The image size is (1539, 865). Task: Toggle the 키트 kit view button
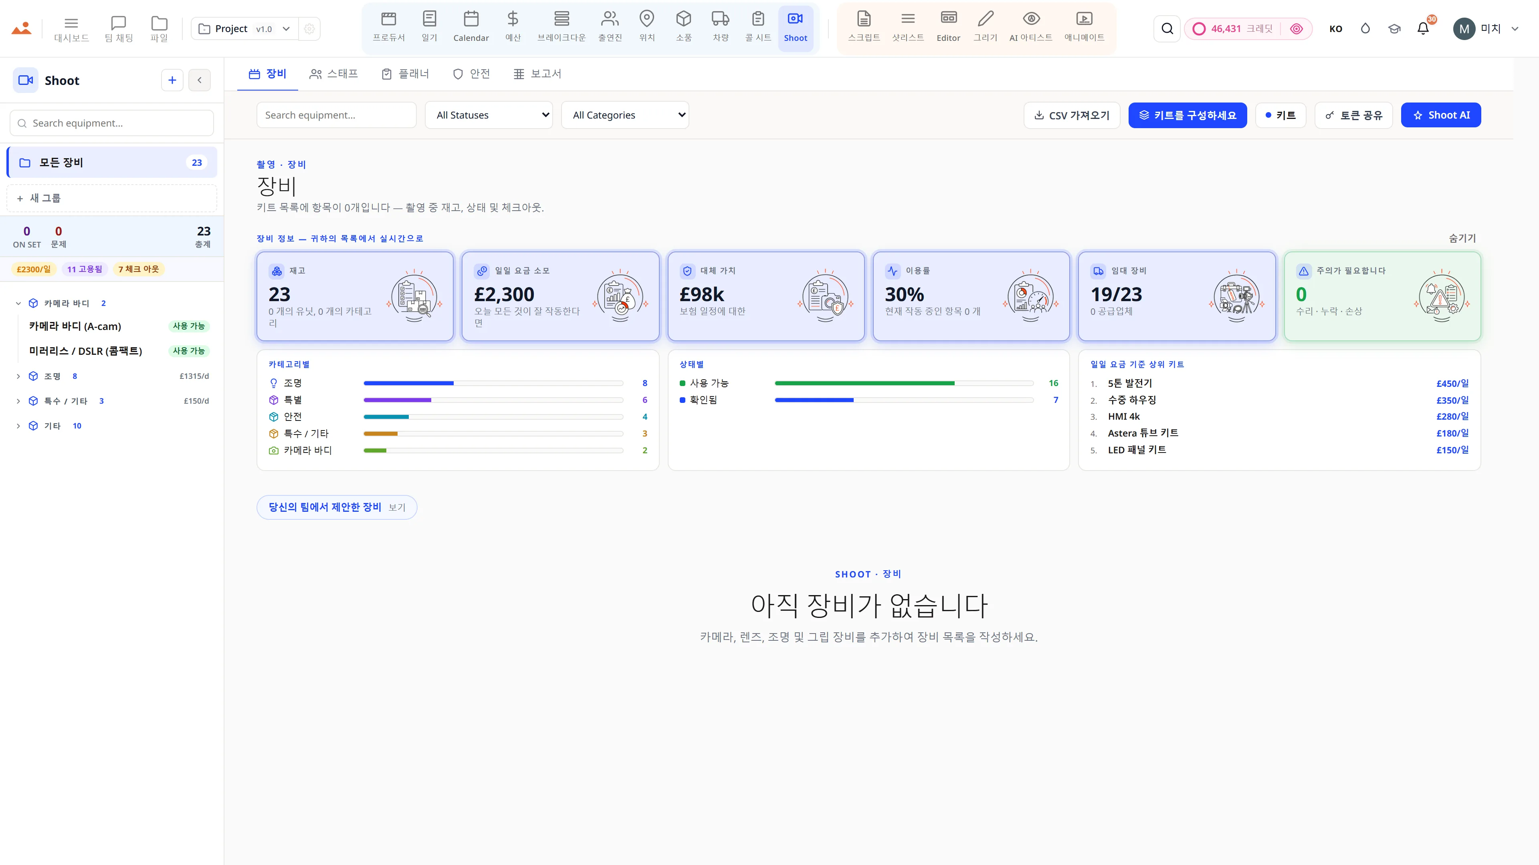click(x=1280, y=115)
